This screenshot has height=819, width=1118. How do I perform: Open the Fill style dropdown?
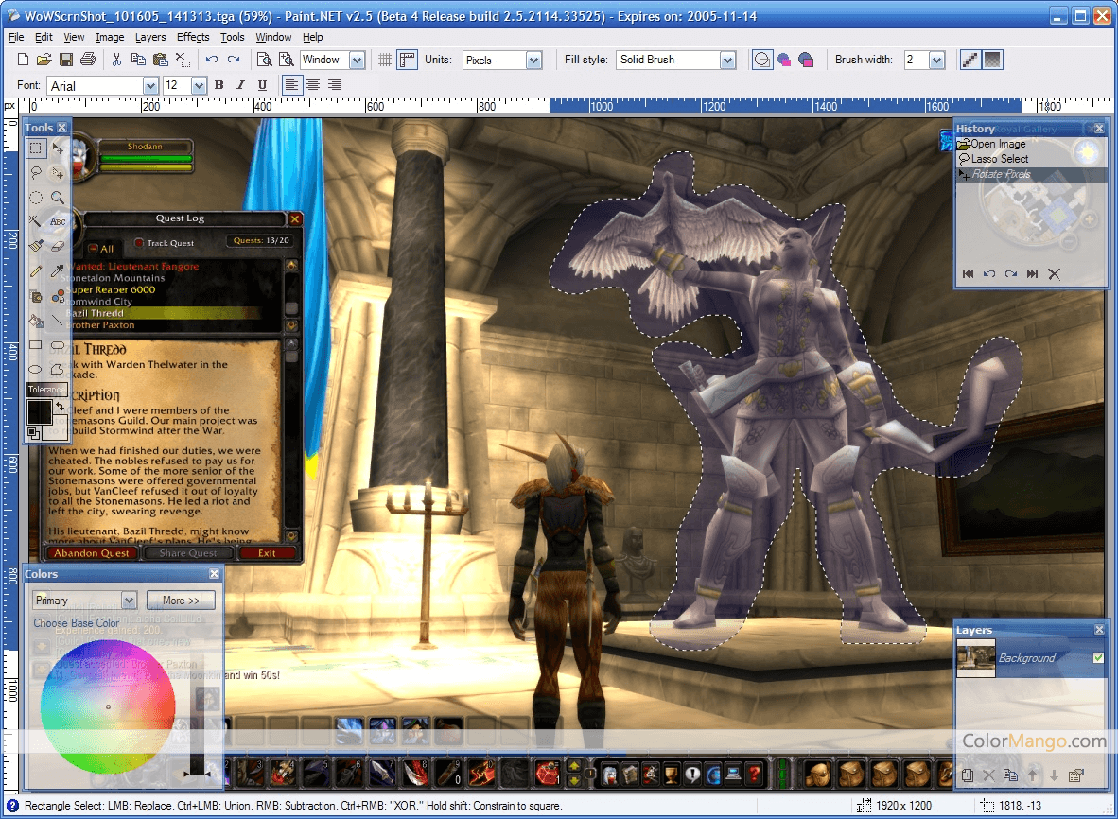point(726,60)
